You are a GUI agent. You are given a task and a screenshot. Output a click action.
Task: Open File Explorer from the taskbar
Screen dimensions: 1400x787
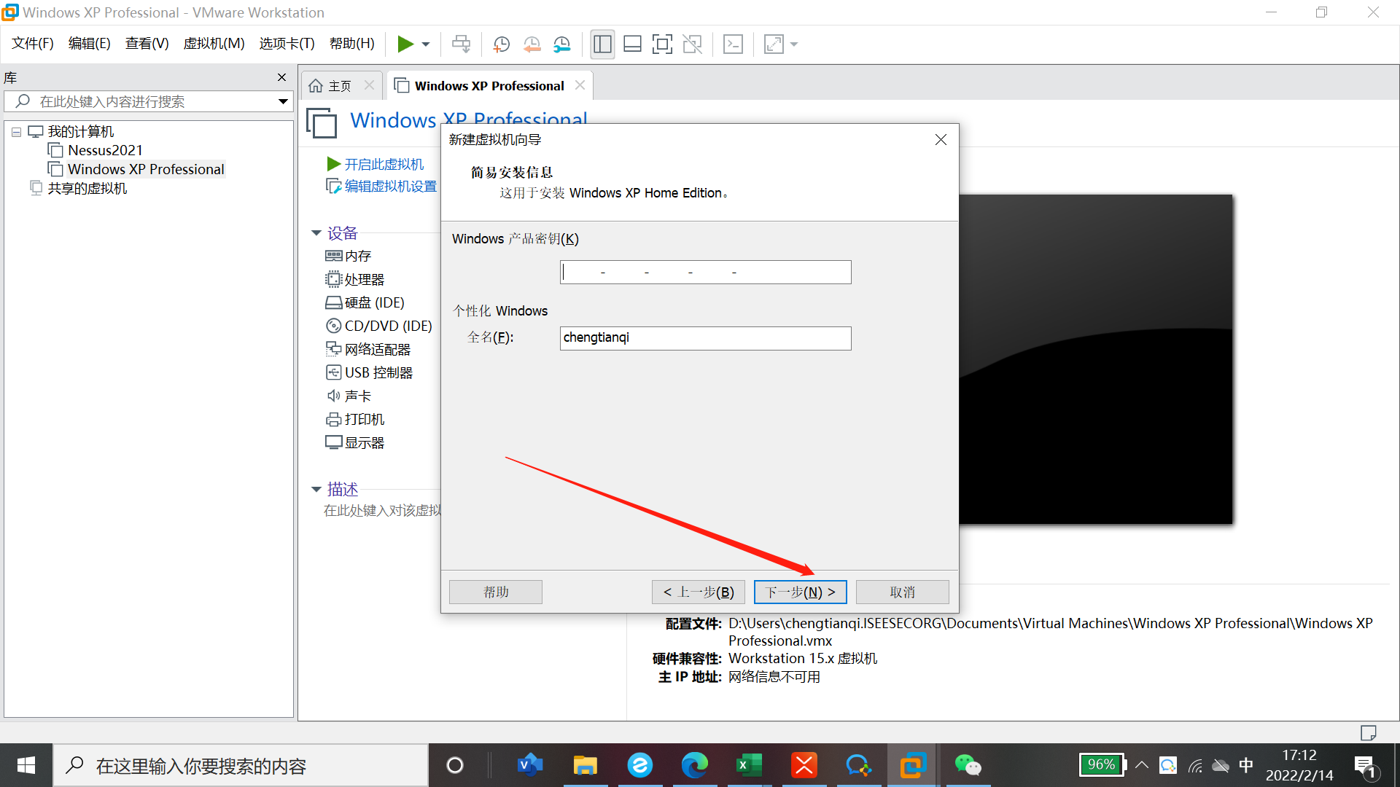pos(585,765)
